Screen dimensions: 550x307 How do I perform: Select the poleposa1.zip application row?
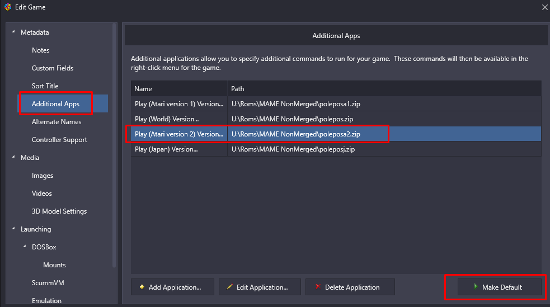pyautogui.click(x=336, y=104)
